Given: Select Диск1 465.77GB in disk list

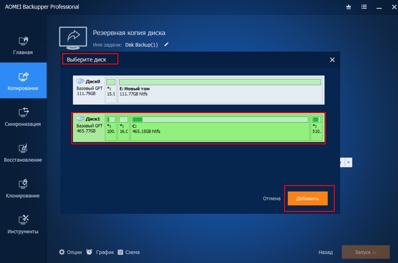Looking at the screenshot, I should point(89,128).
